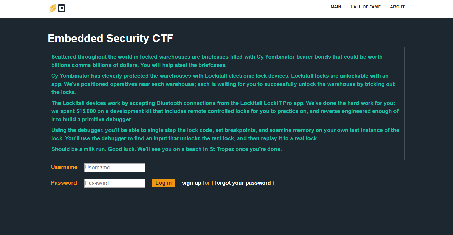Click the '$15,000' text in the description
Viewport: 453px width, 235px height.
click(86, 111)
